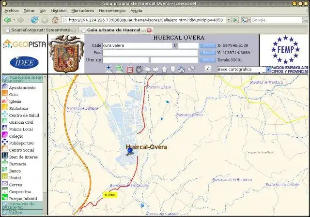Viewport: 310px width, 217px height.
Task: Click the Farmacia green cross icon
Action: [4, 163]
